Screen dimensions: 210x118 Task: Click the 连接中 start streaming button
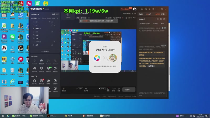click(129, 90)
